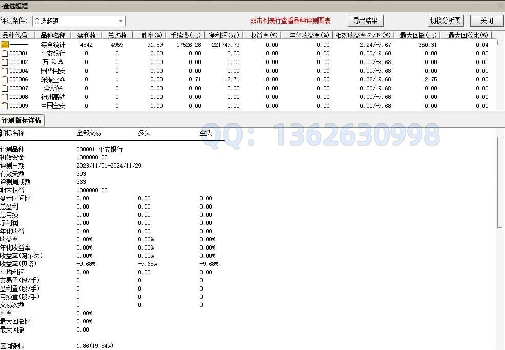Select the 综合统计 row name

click(x=53, y=45)
